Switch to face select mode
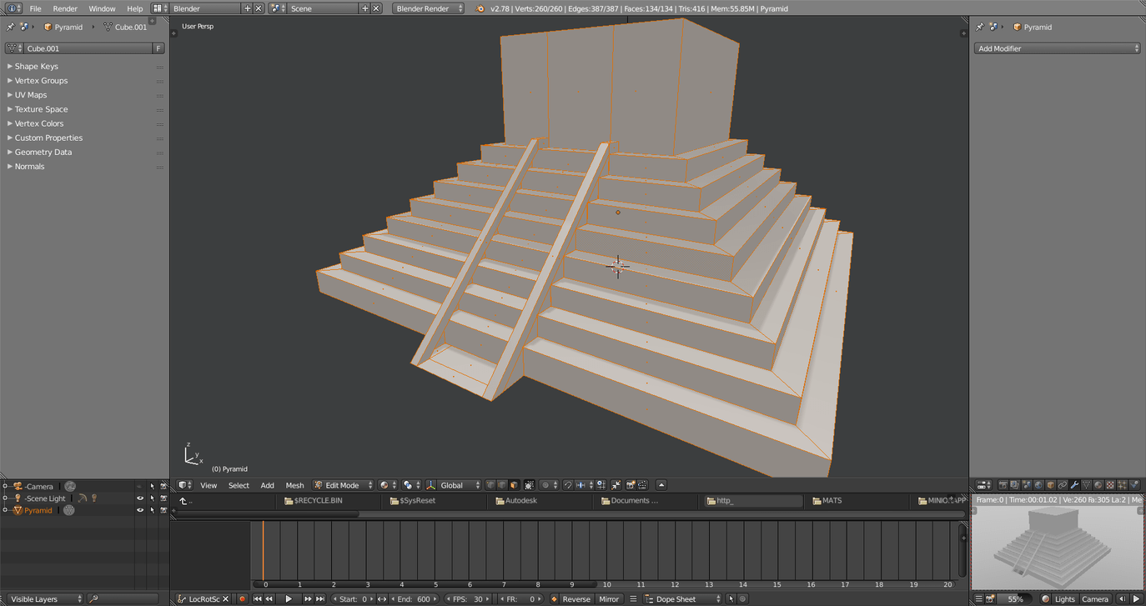 (514, 485)
